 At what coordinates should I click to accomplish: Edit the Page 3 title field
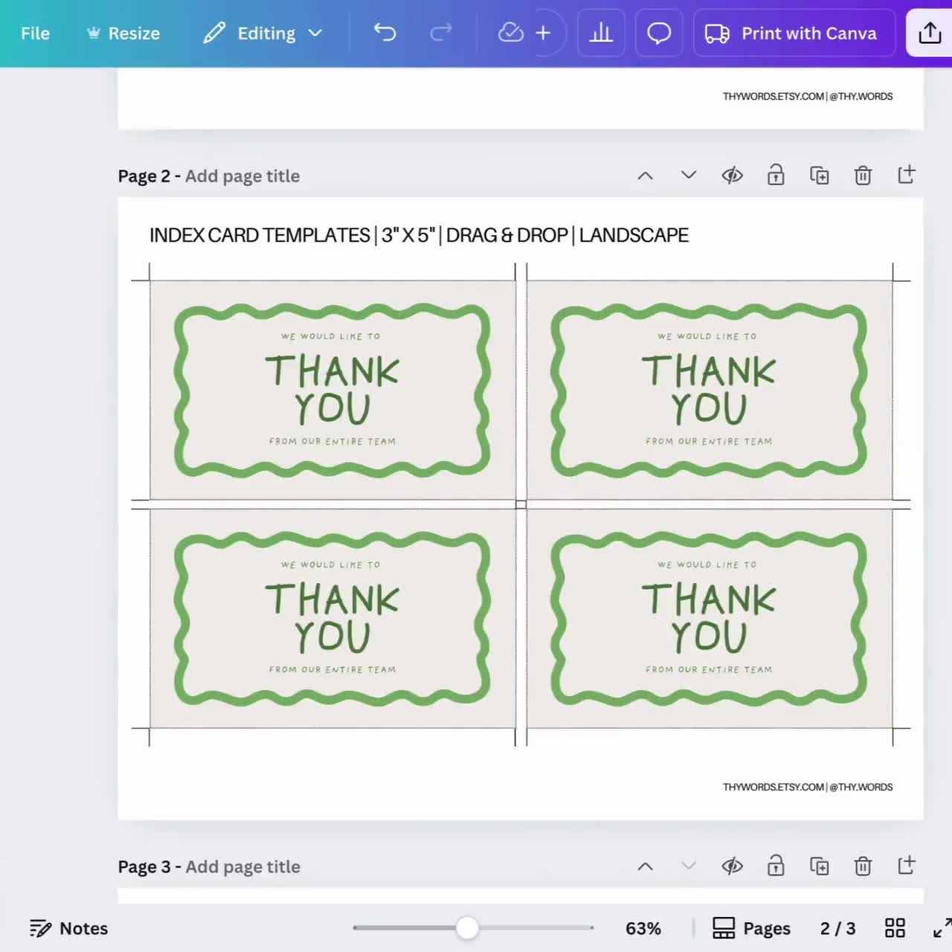pyautogui.click(x=242, y=866)
